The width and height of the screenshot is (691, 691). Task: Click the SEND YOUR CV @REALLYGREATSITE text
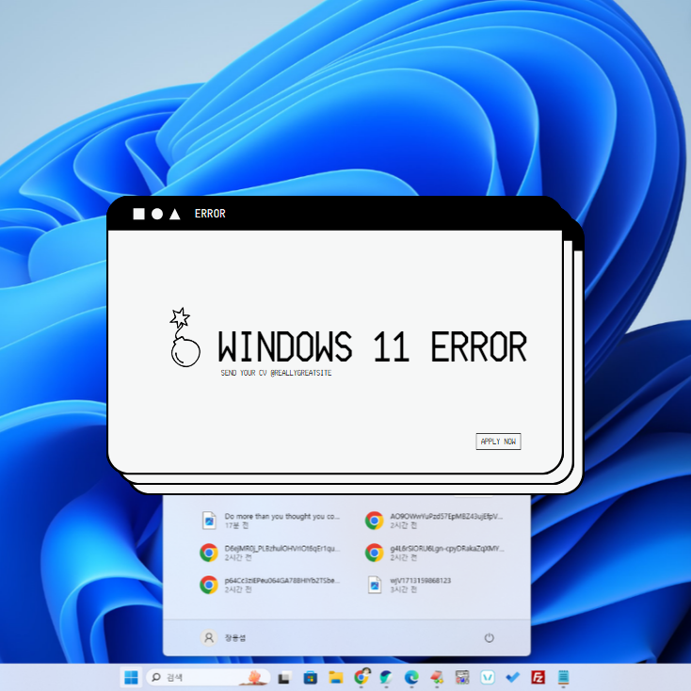click(276, 373)
